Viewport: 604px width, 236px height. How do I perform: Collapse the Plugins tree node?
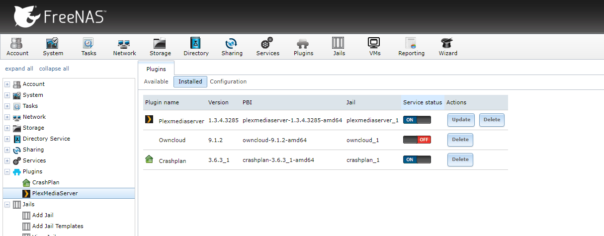coord(7,171)
